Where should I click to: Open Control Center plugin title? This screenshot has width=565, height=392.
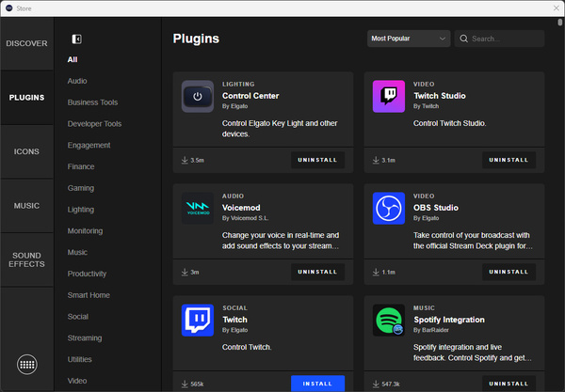pos(250,96)
